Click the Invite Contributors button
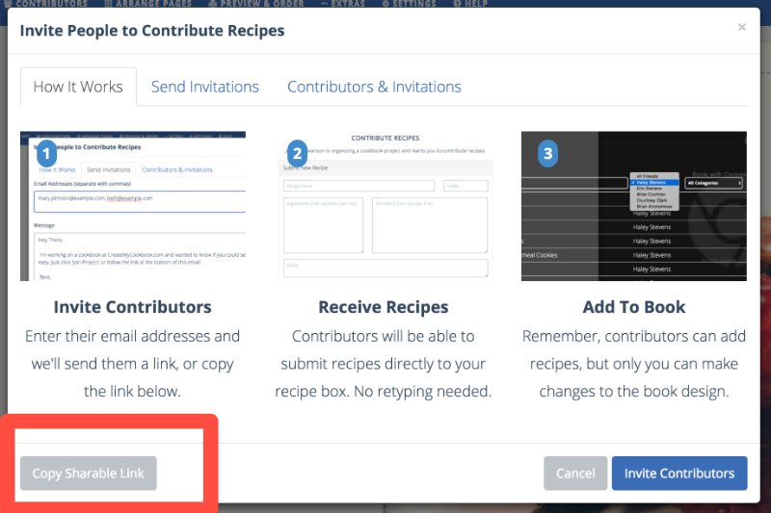771x513 pixels. [679, 474]
